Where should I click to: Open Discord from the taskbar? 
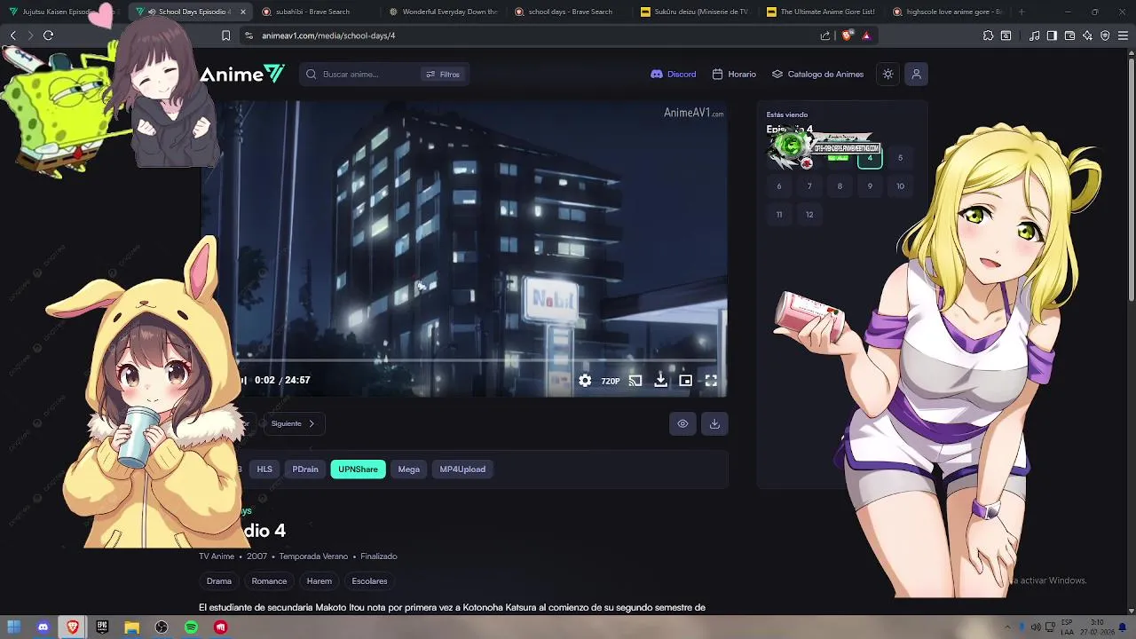(x=43, y=627)
